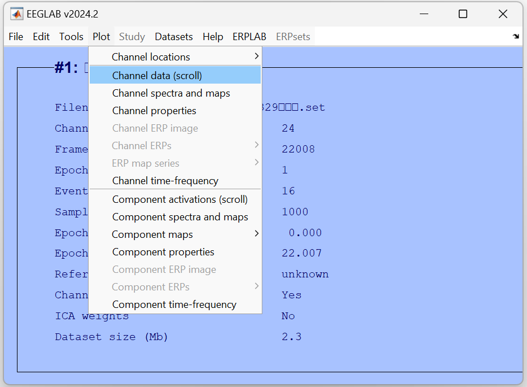The width and height of the screenshot is (527, 387).
Task: Open the Datasets menu
Action: [173, 36]
